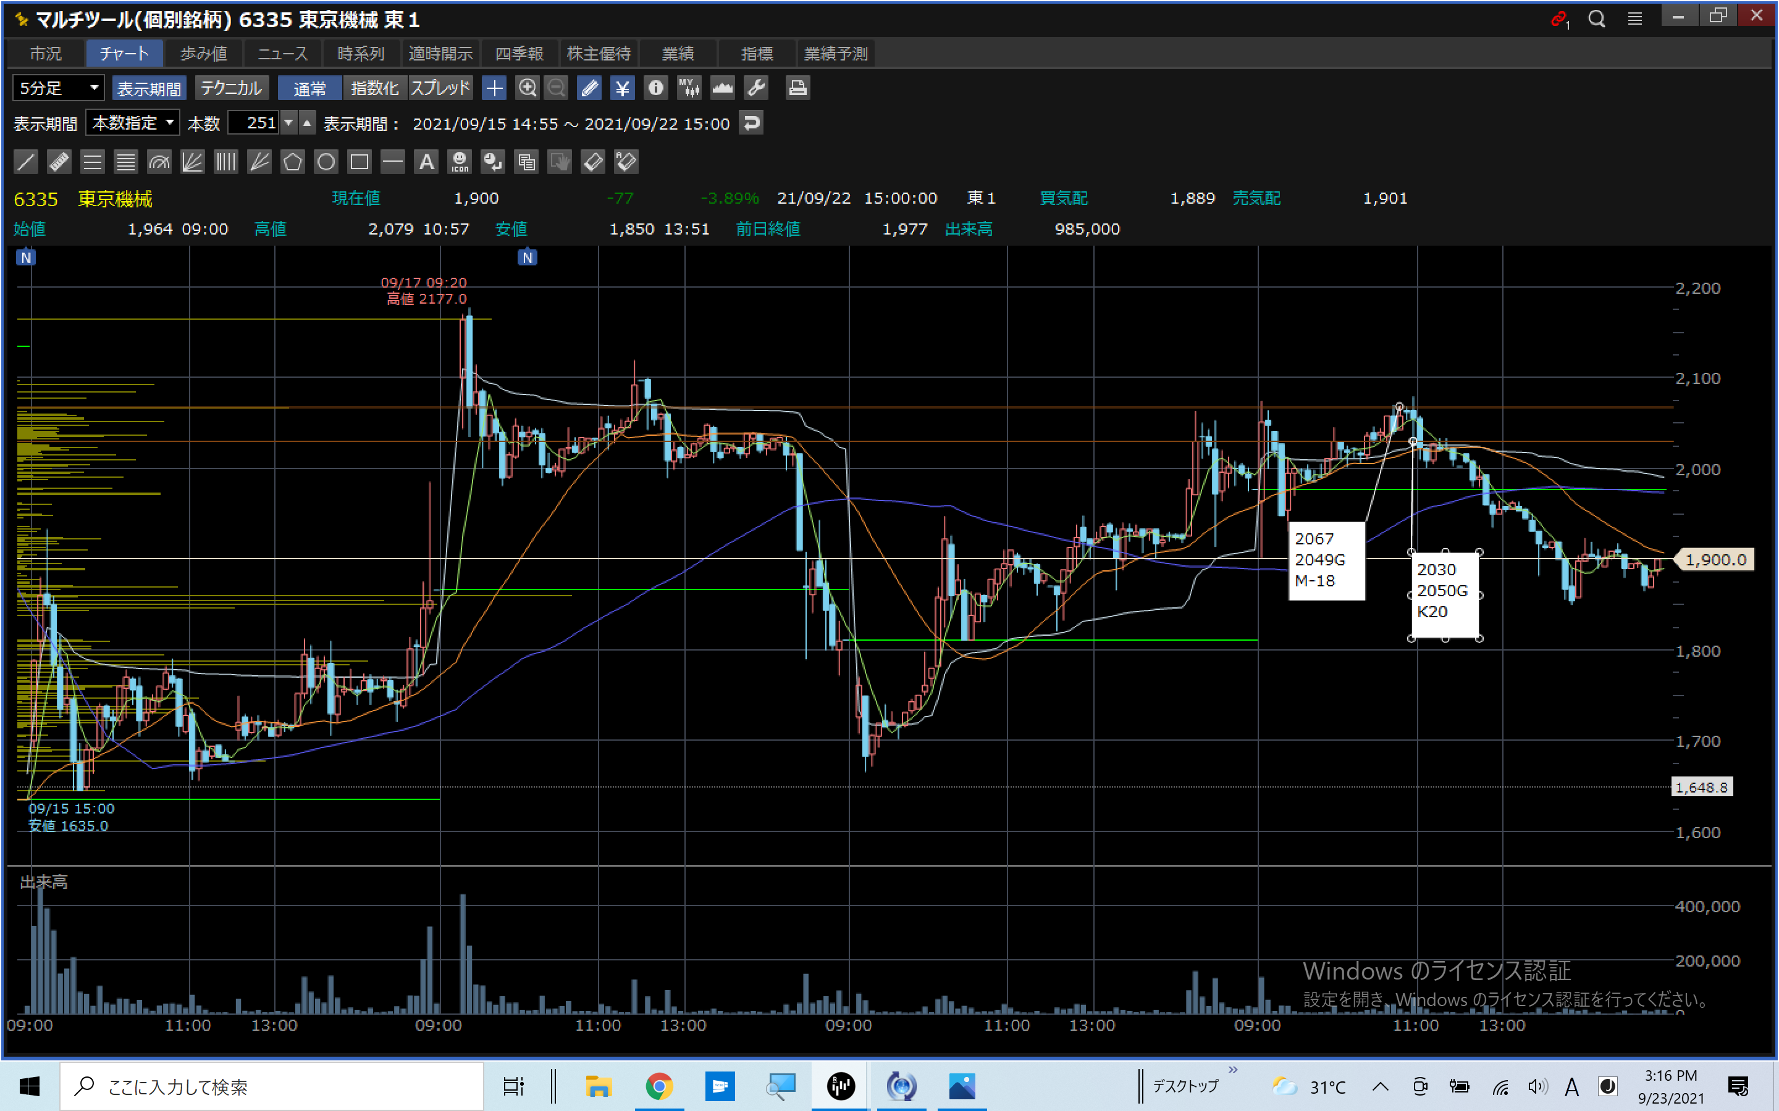Switch chart to 指数化 mode

pyautogui.click(x=374, y=88)
